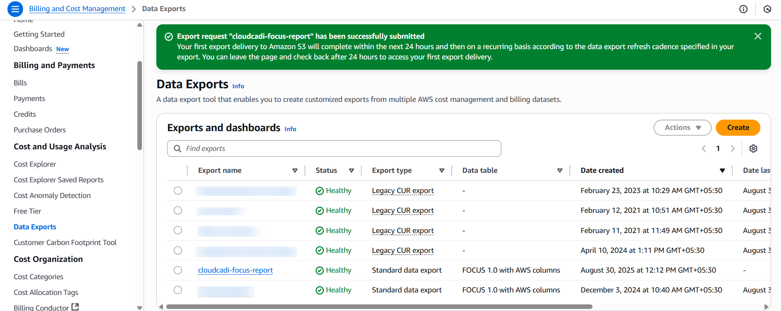Select radio button for first export row

(178, 191)
